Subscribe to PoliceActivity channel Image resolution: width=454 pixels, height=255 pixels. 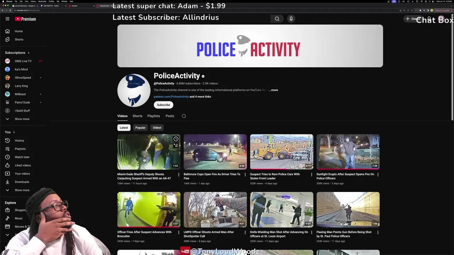tap(164, 105)
